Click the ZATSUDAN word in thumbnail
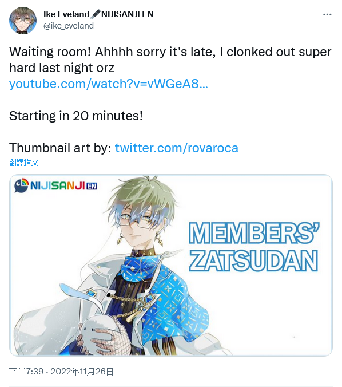Viewport: 342px width, 387px height. pos(253,260)
